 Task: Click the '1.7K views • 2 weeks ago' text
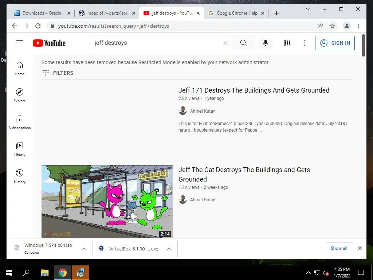point(203,187)
